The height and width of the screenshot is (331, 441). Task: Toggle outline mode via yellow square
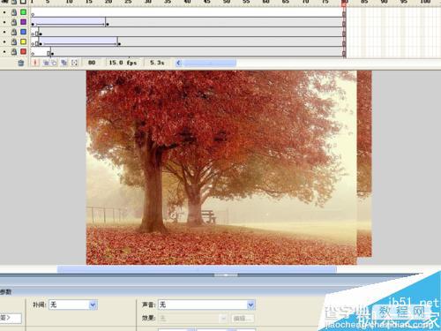[23, 41]
